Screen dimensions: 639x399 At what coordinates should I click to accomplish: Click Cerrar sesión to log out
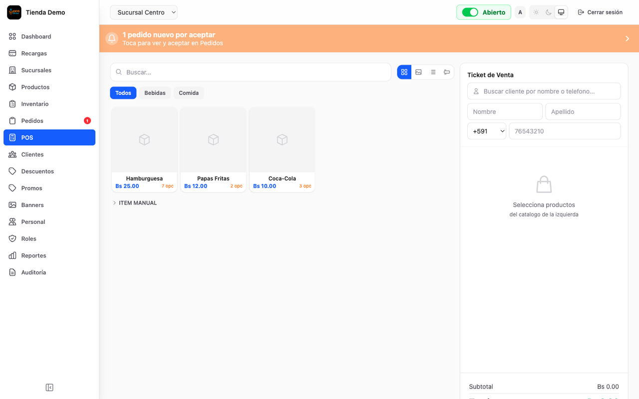[600, 12]
